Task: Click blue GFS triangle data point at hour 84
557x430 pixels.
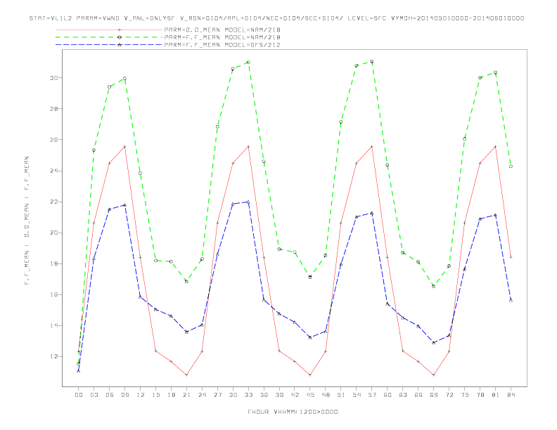Action: point(511,301)
